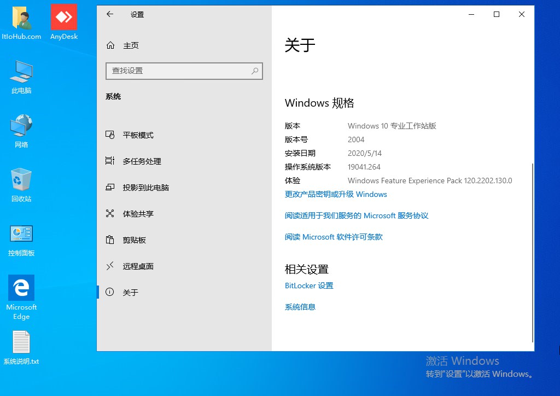Open 控制面板 control panel shortcut
Screen dimensions: 560x396
21,241
